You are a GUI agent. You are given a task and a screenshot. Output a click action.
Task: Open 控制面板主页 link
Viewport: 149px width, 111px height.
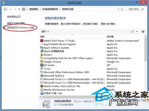[x=14, y=17]
